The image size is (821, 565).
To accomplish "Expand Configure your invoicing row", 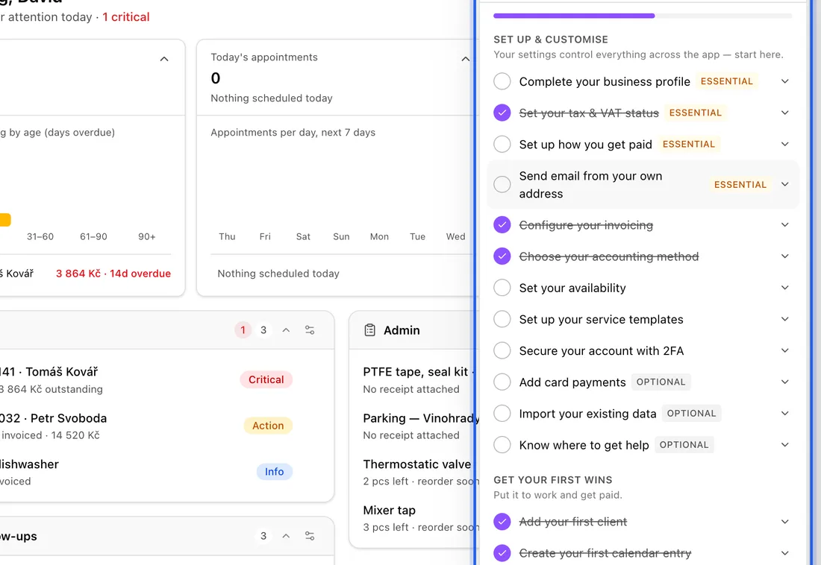I will point(785,225).
